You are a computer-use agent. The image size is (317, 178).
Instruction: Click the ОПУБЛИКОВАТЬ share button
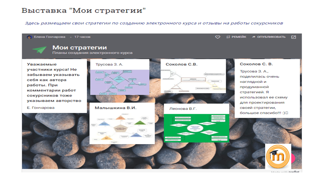(x=269, y=37)
